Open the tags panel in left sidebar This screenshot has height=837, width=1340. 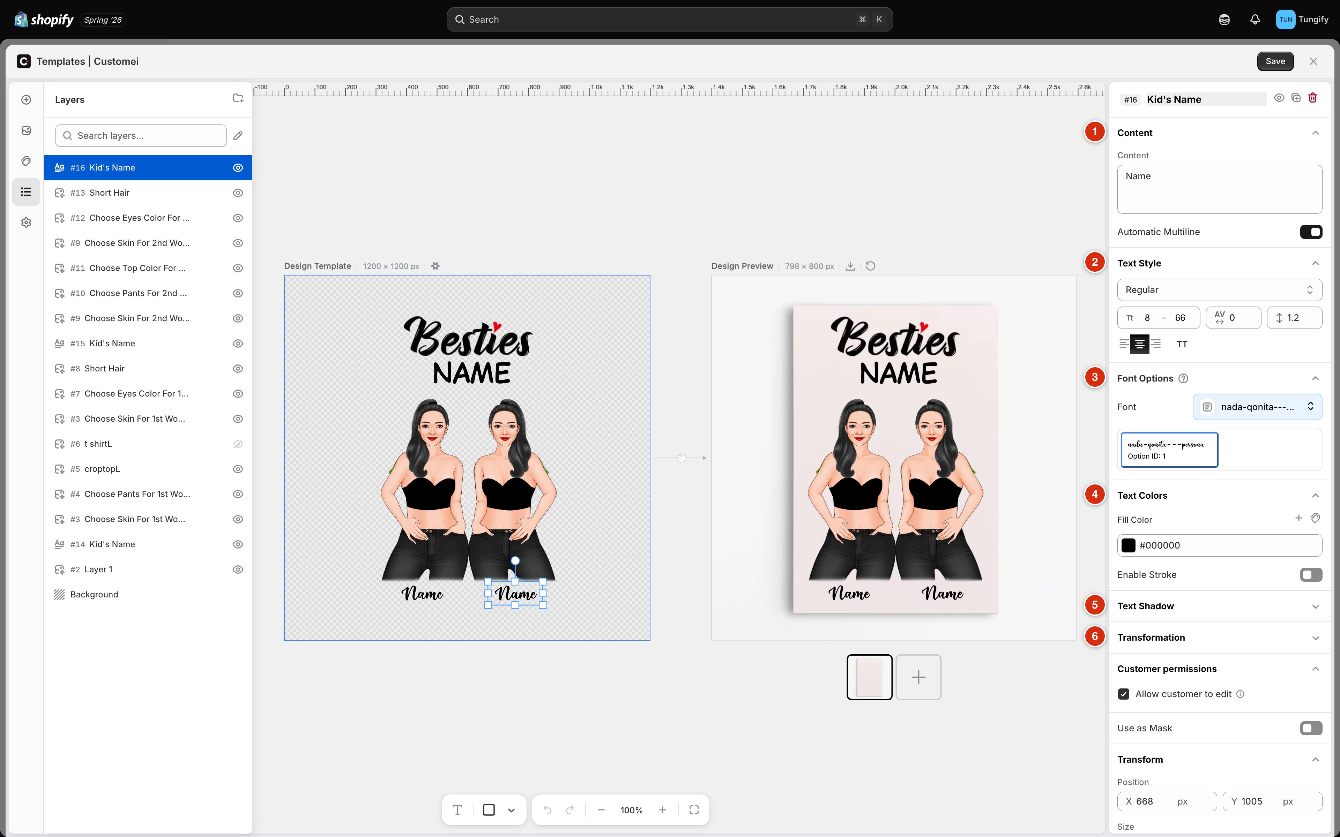click(26, 161)
